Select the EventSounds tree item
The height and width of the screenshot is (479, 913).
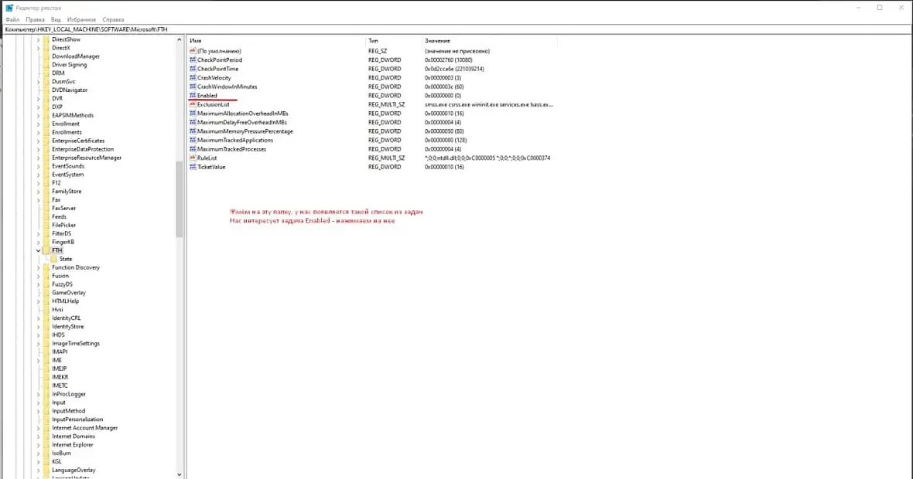coord(68,166)
